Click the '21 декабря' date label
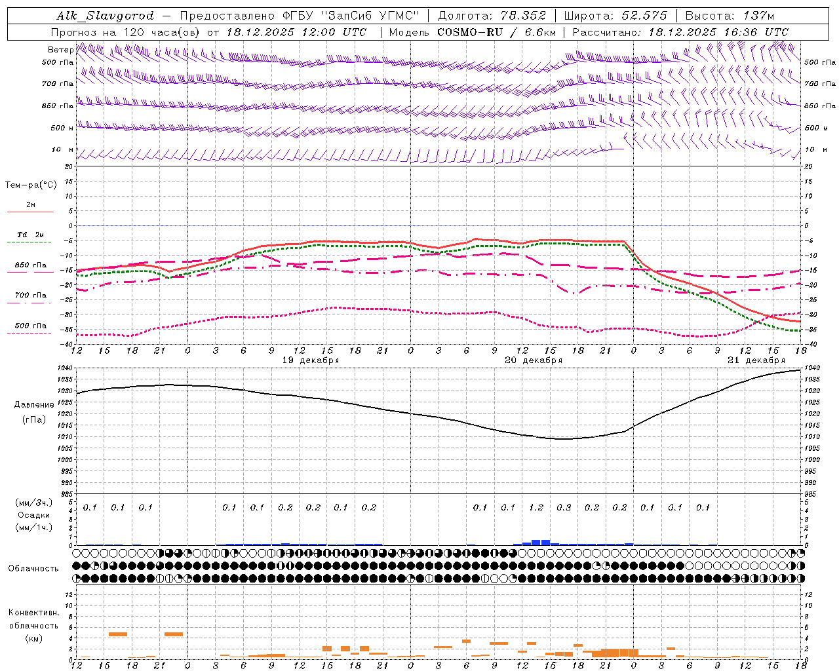This screenshot has width=839, height=671. 756,360
